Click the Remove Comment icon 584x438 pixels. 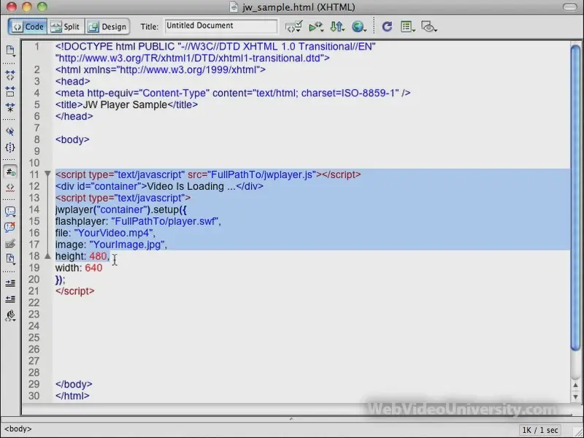(10, 227)
